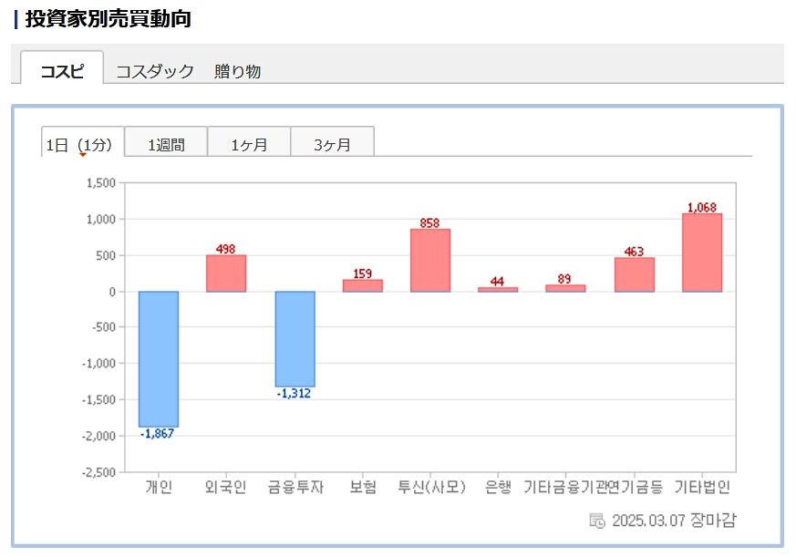This screenshot has height=557, width=796.
Task: Choose the 3ヶ月 period tab
Action: [332, 144]
